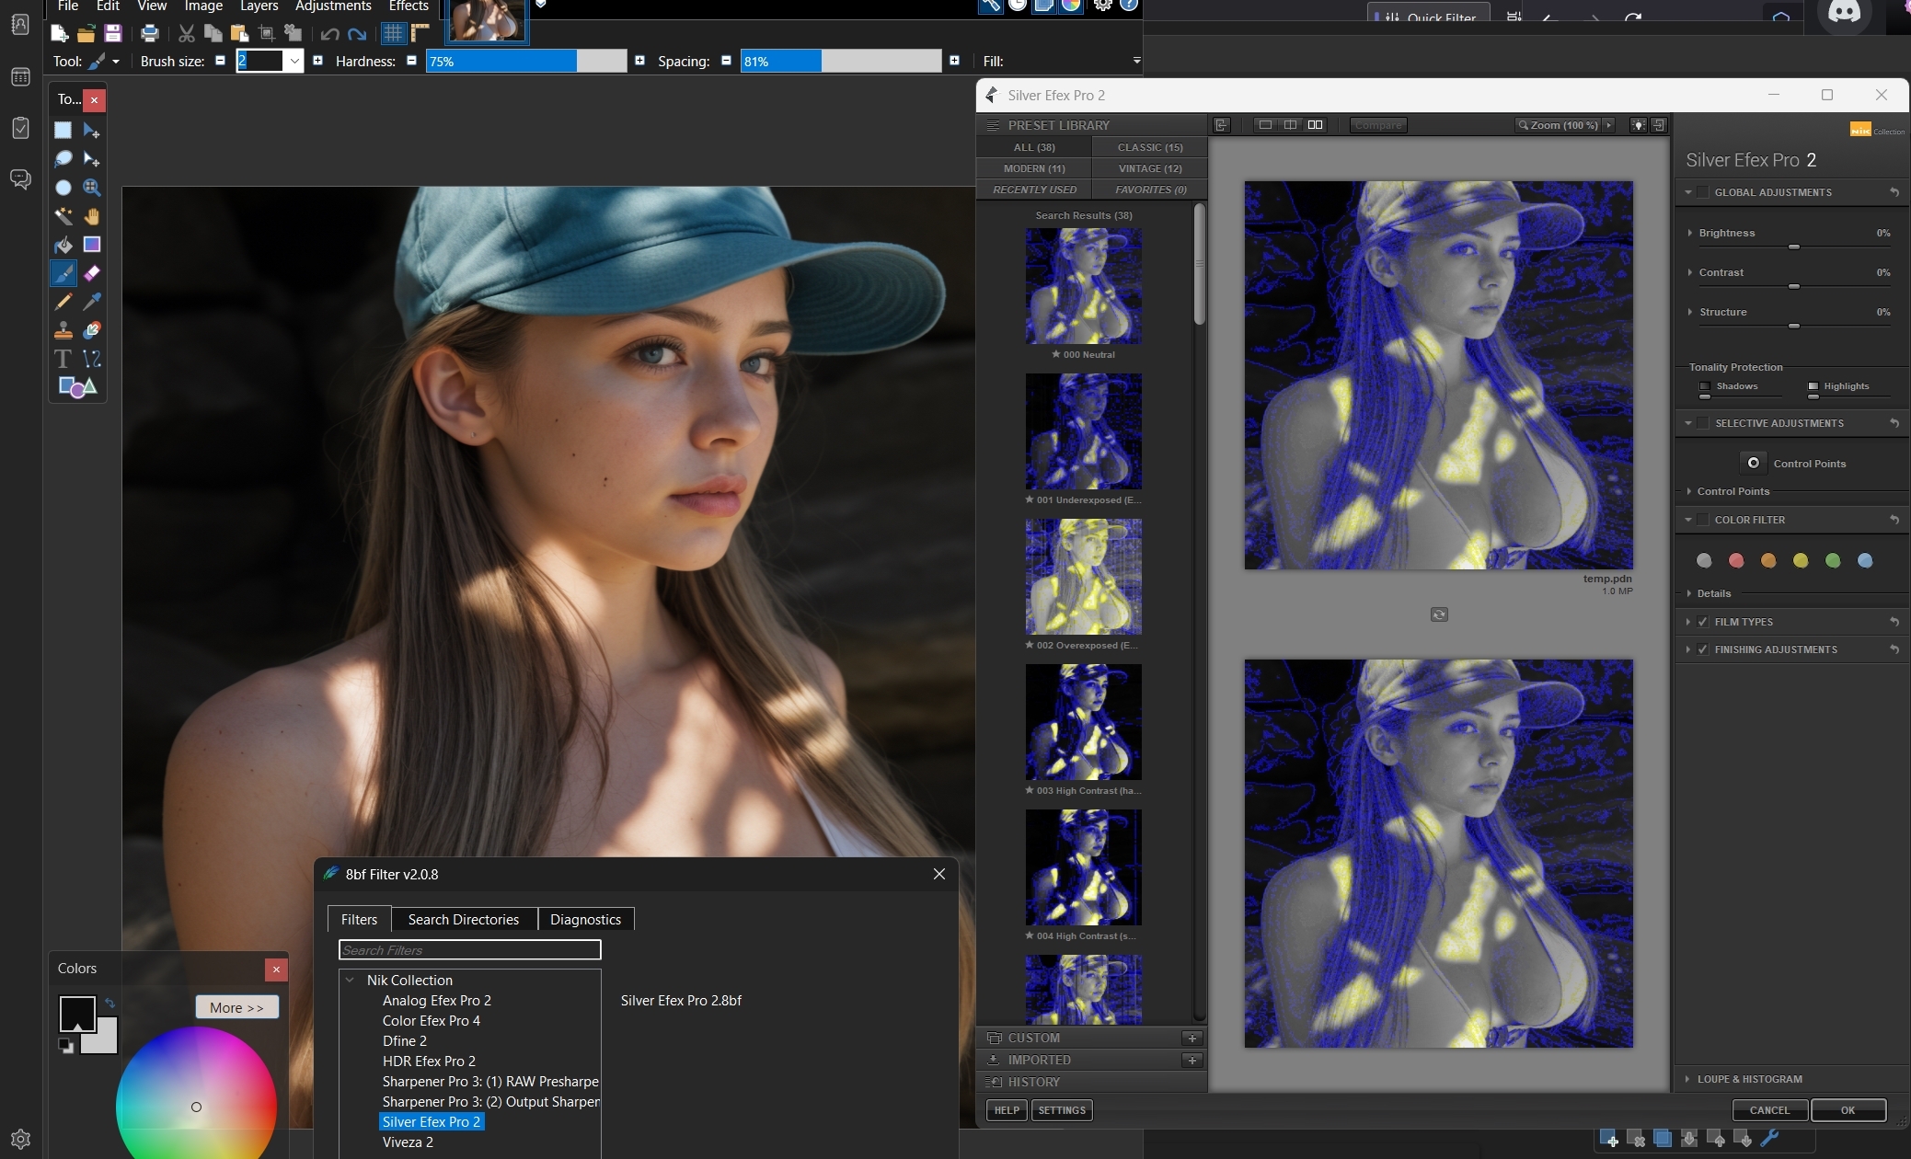Viewport: 1911px width, 1159px height.
Task: Click the Cut scissors icon
Action: pos(186,34)
